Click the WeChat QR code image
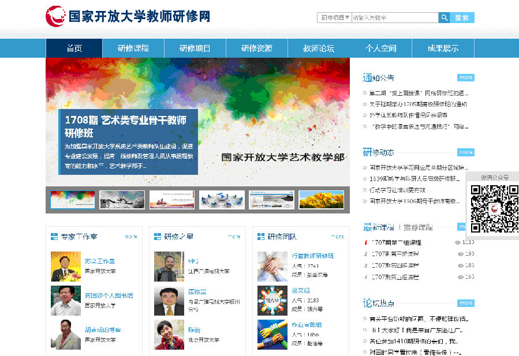 point(493,208)
